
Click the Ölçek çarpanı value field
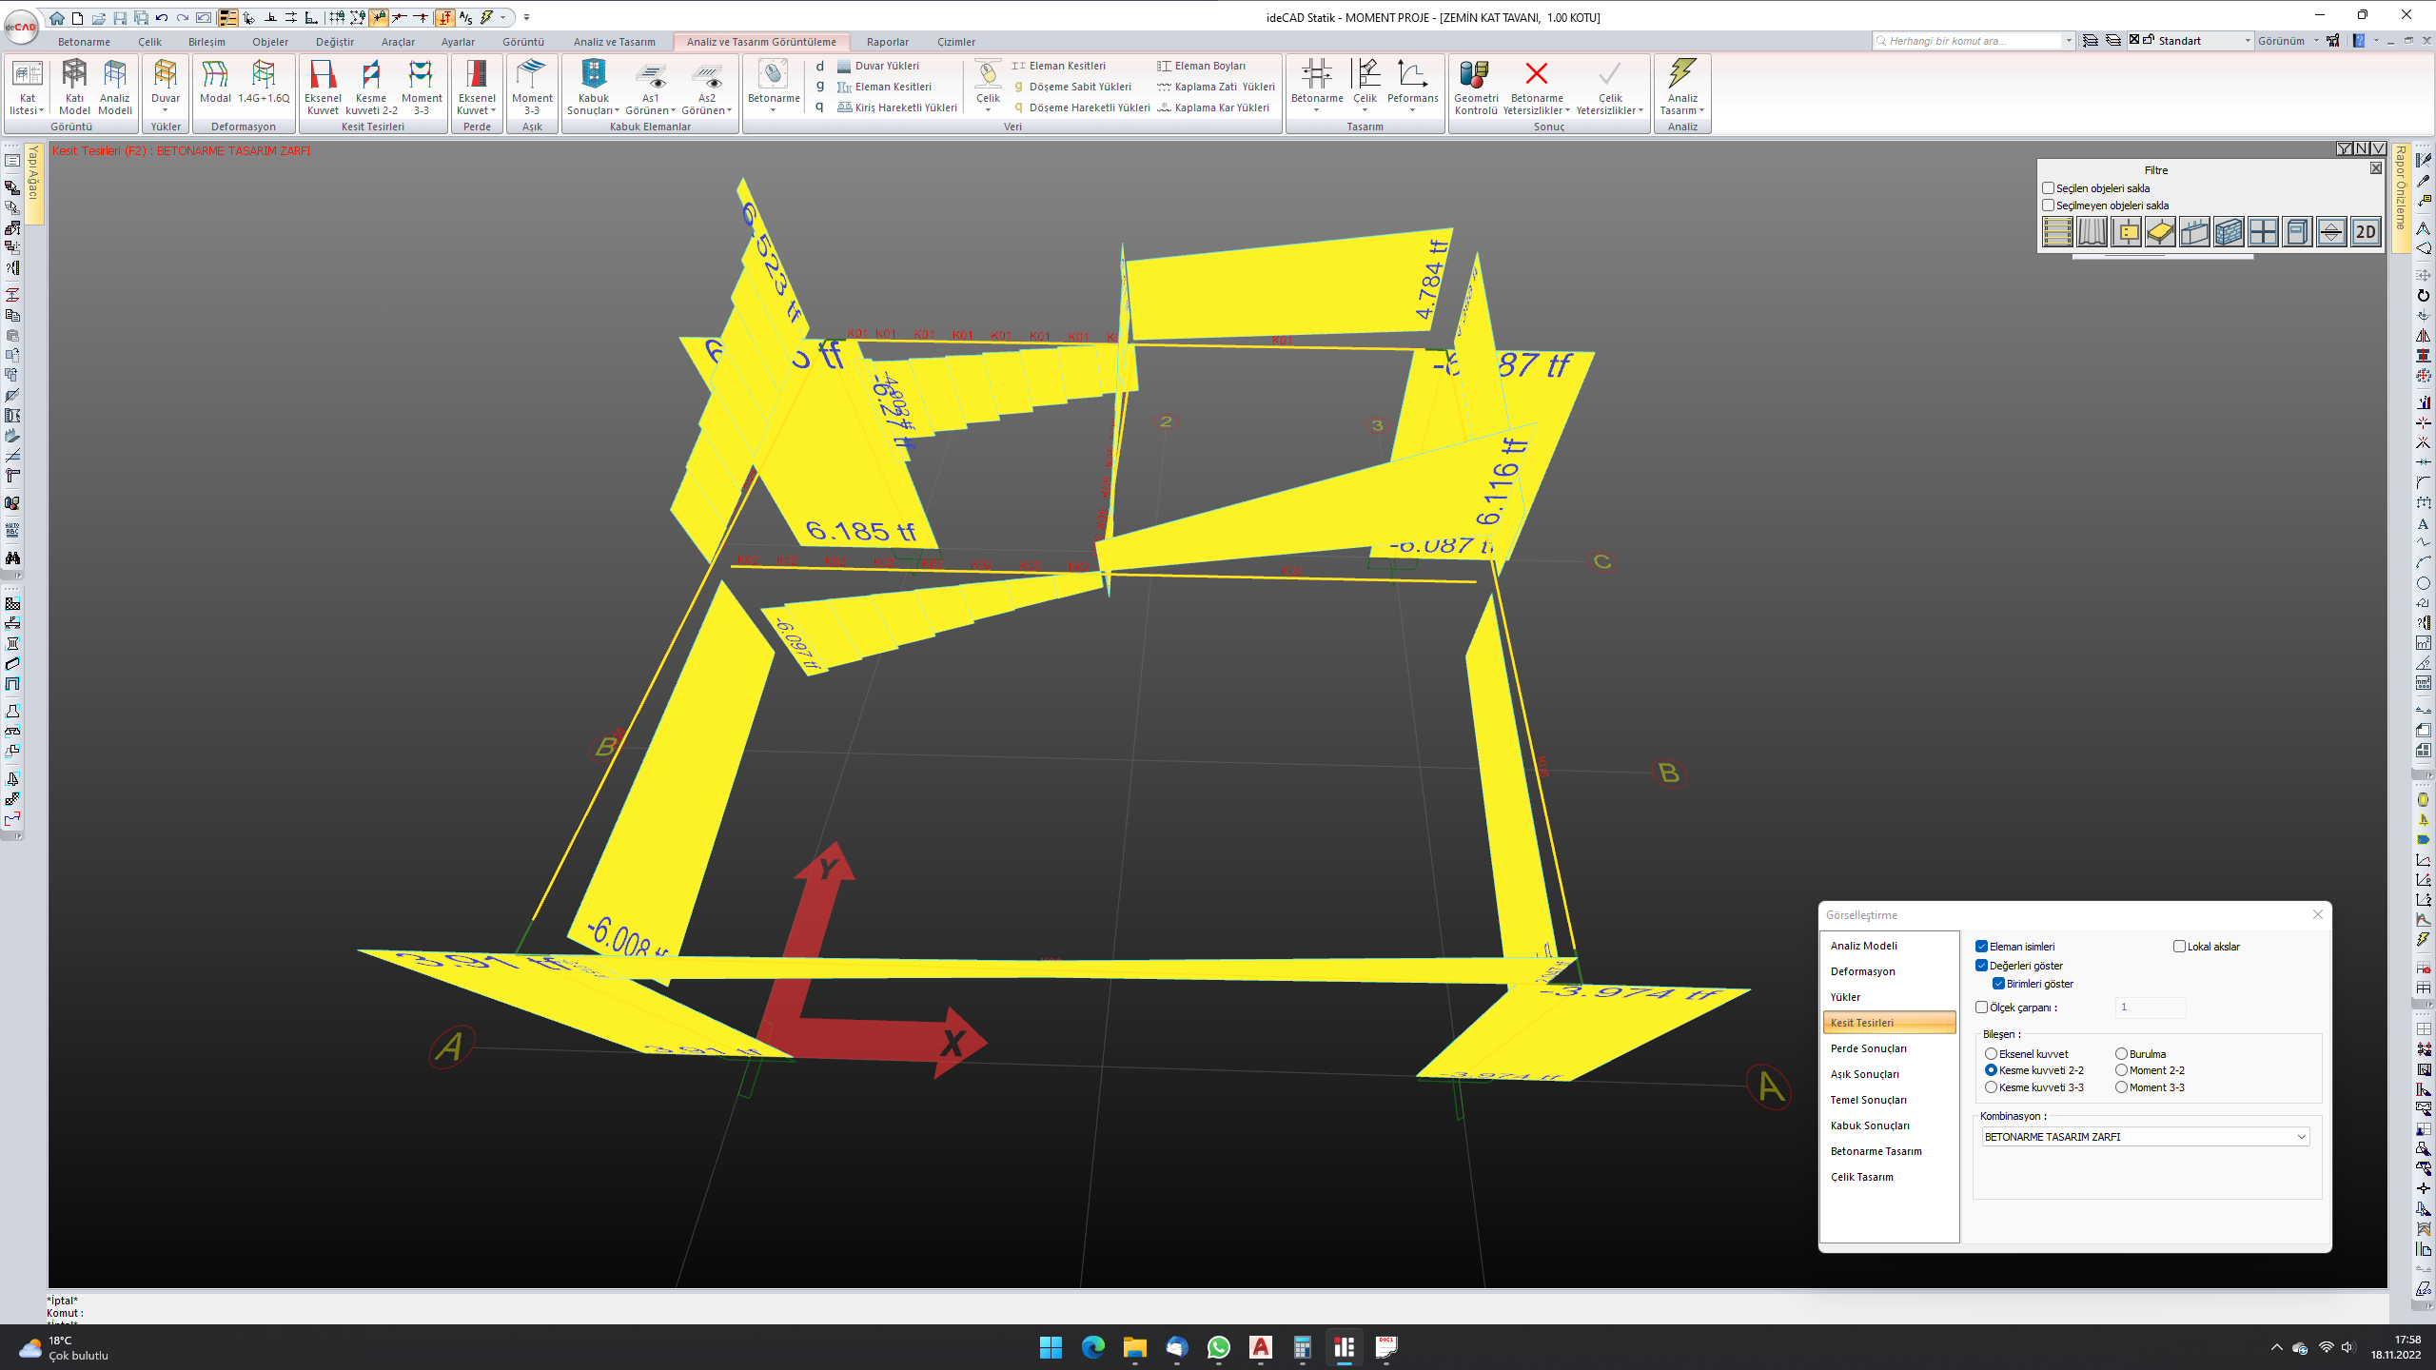pyautogui.click(x=2150, y=1008)
